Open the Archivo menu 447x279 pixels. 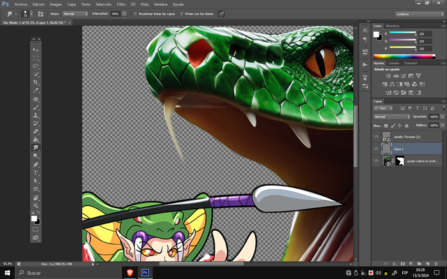[21, 4]
